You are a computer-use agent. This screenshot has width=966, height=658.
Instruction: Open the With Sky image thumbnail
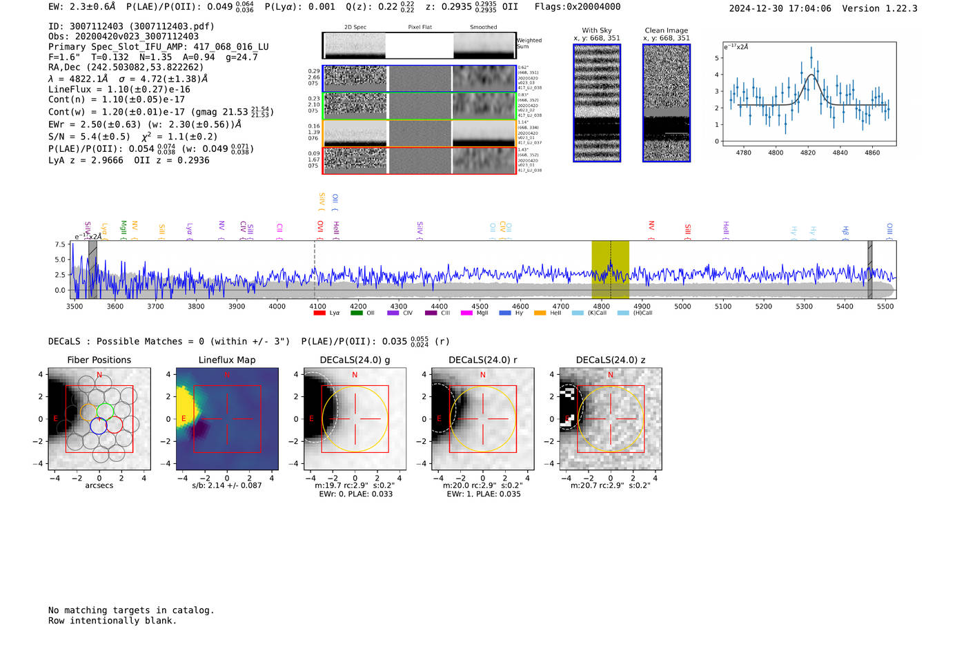[597, 103]
